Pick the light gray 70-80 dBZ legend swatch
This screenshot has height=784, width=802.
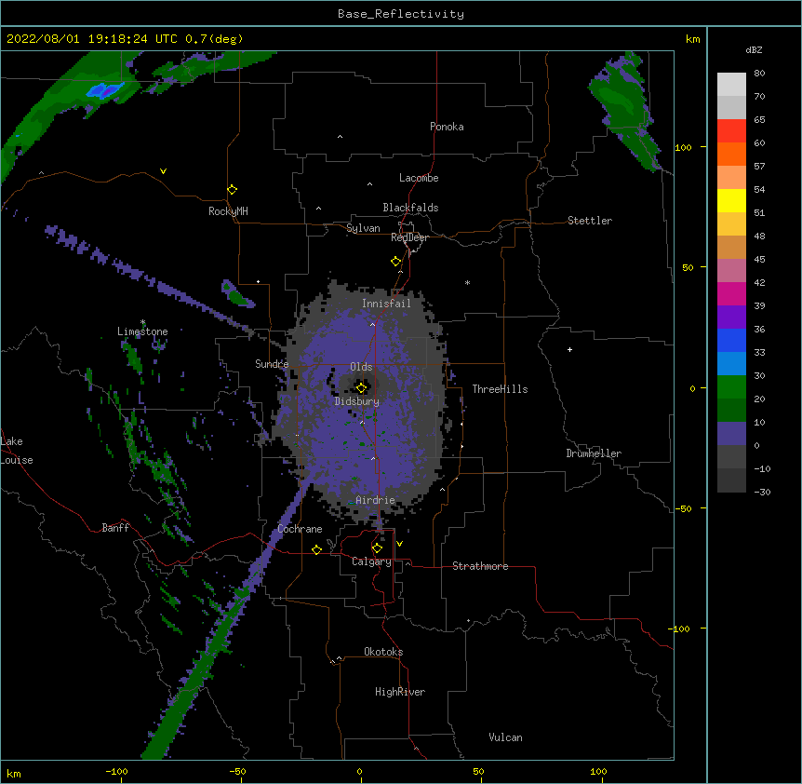[731, 85]
